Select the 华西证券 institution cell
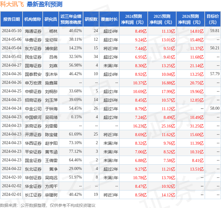Image resolution: width=221 pixels, height=208 pixels. coord(33,143)
